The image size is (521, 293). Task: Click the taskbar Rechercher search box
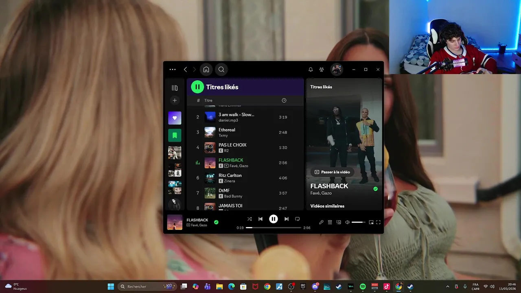[x=147, y=286]
